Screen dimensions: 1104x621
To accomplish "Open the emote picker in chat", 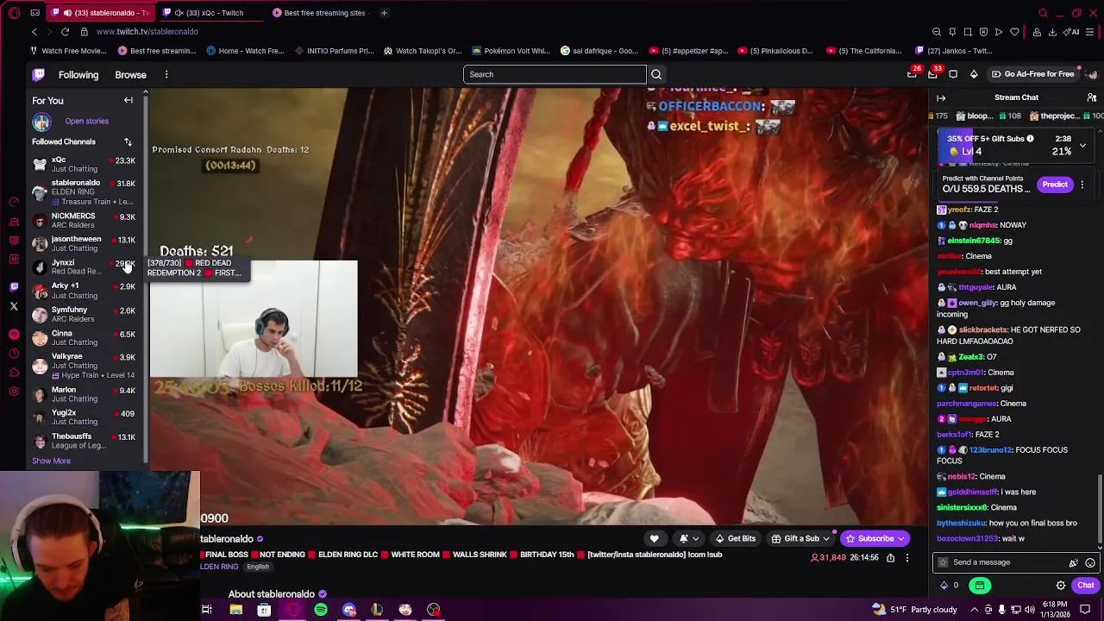I will pyautogui.click(x=1090, y=562).
